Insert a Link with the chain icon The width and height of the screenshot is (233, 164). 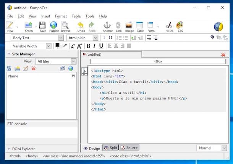click(118, 27)
